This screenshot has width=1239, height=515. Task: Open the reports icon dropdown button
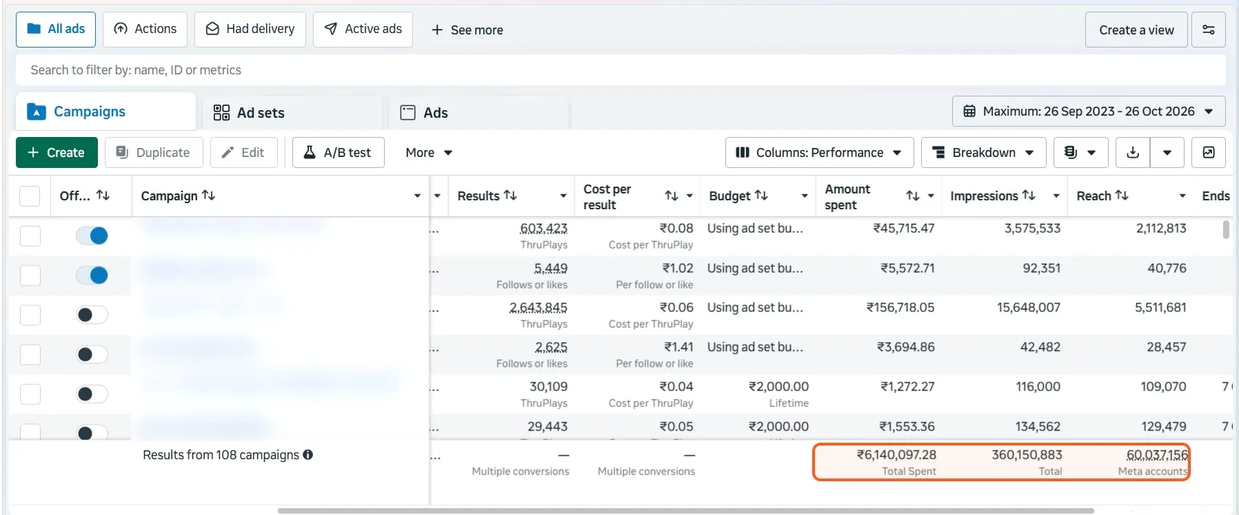[x=1080, y=152]
